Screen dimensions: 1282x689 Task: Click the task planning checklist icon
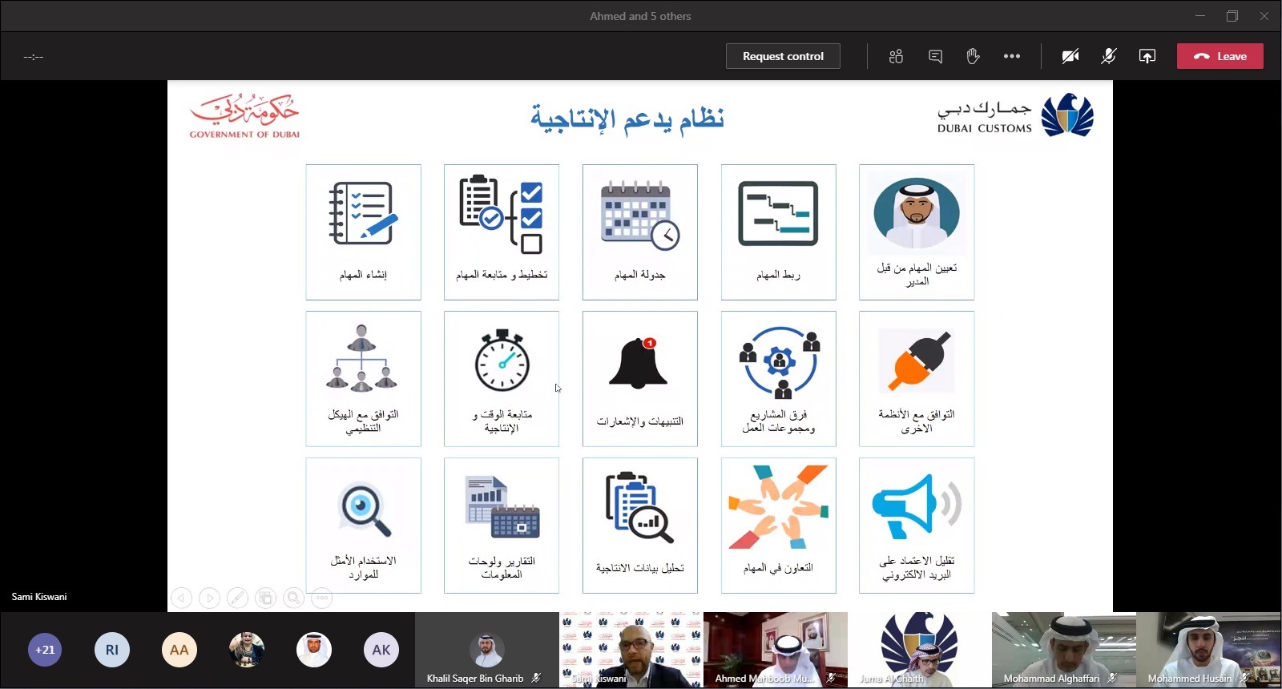tap(502, 213)
